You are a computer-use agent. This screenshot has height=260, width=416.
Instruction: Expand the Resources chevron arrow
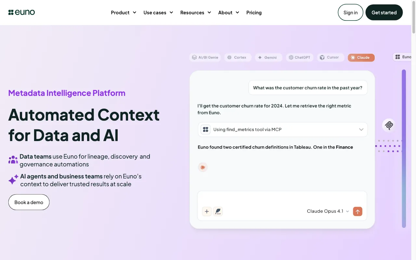(x=209, y=12)
